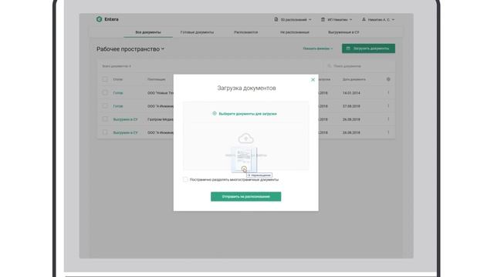Click Выберите документы для загрузки link
This screenshot has height=277, width=494.
tap(248, 114)
